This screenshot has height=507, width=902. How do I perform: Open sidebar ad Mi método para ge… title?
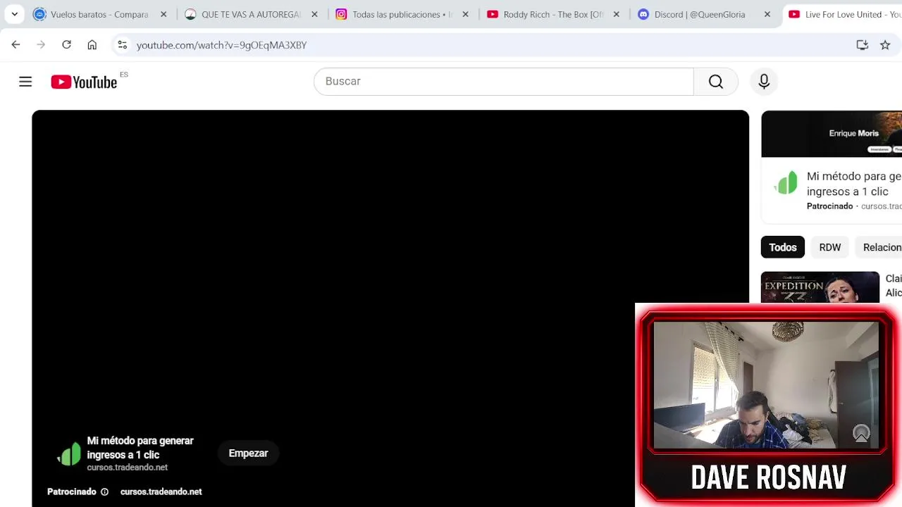pyautogui.click(x=854, y=184)
